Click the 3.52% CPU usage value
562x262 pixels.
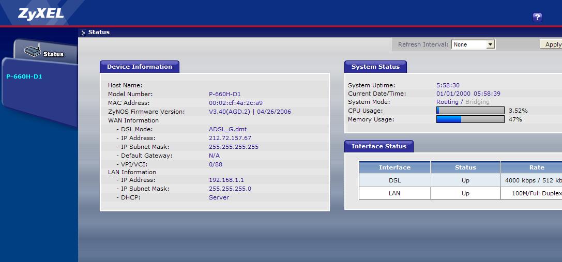[x=518, y=111]
